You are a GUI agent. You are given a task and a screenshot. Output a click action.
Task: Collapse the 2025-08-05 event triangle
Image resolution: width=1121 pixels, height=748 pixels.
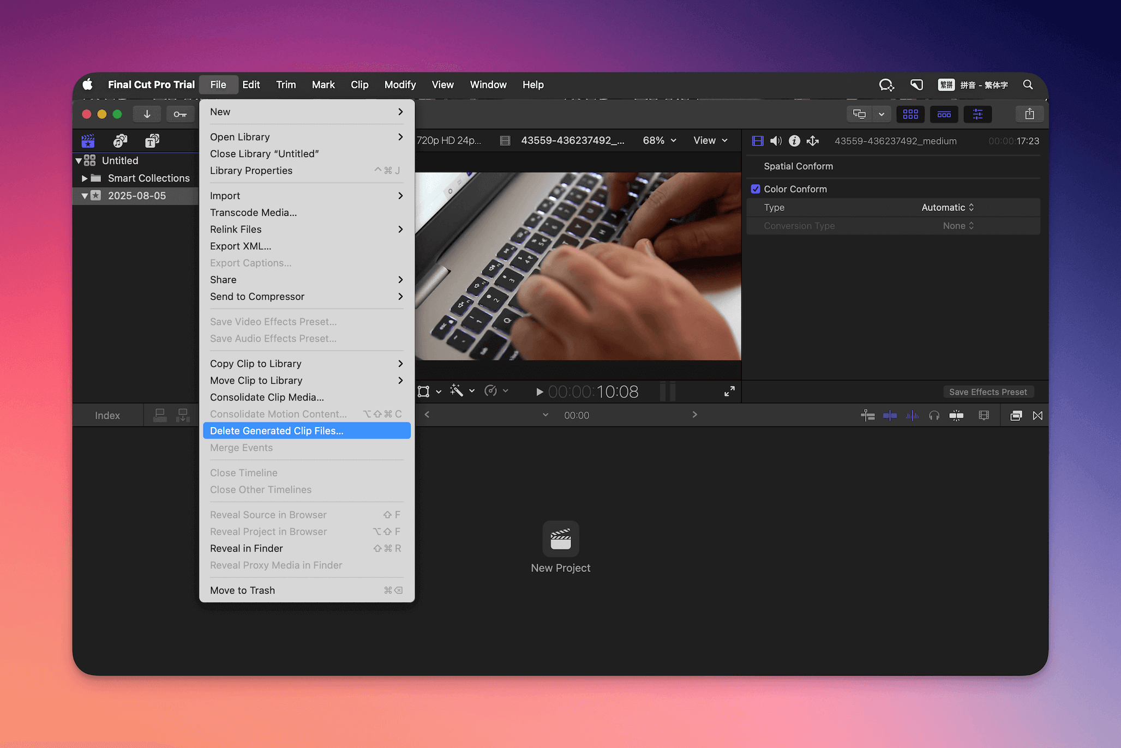pyautogui.click(x=85, y=196)
